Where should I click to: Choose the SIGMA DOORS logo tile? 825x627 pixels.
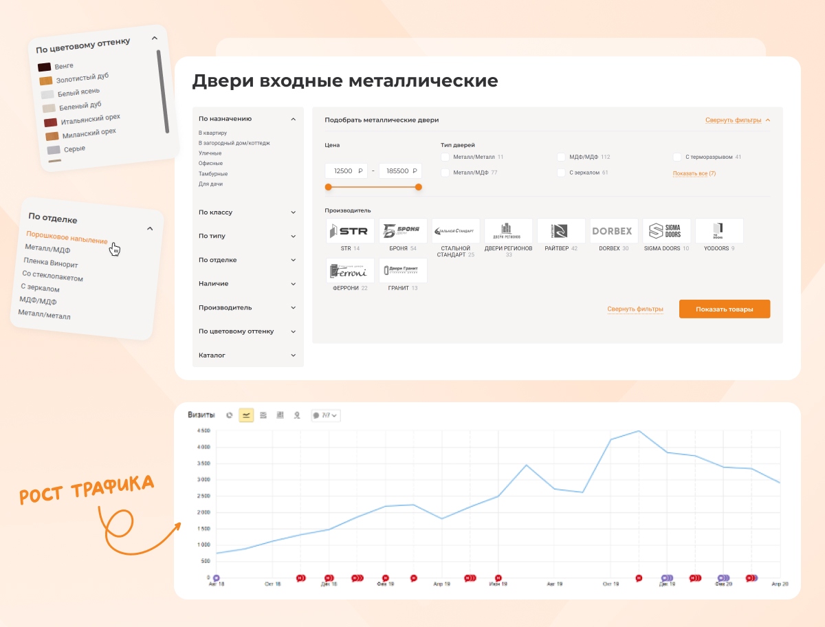pyautogui.click(x=667, y=231)
